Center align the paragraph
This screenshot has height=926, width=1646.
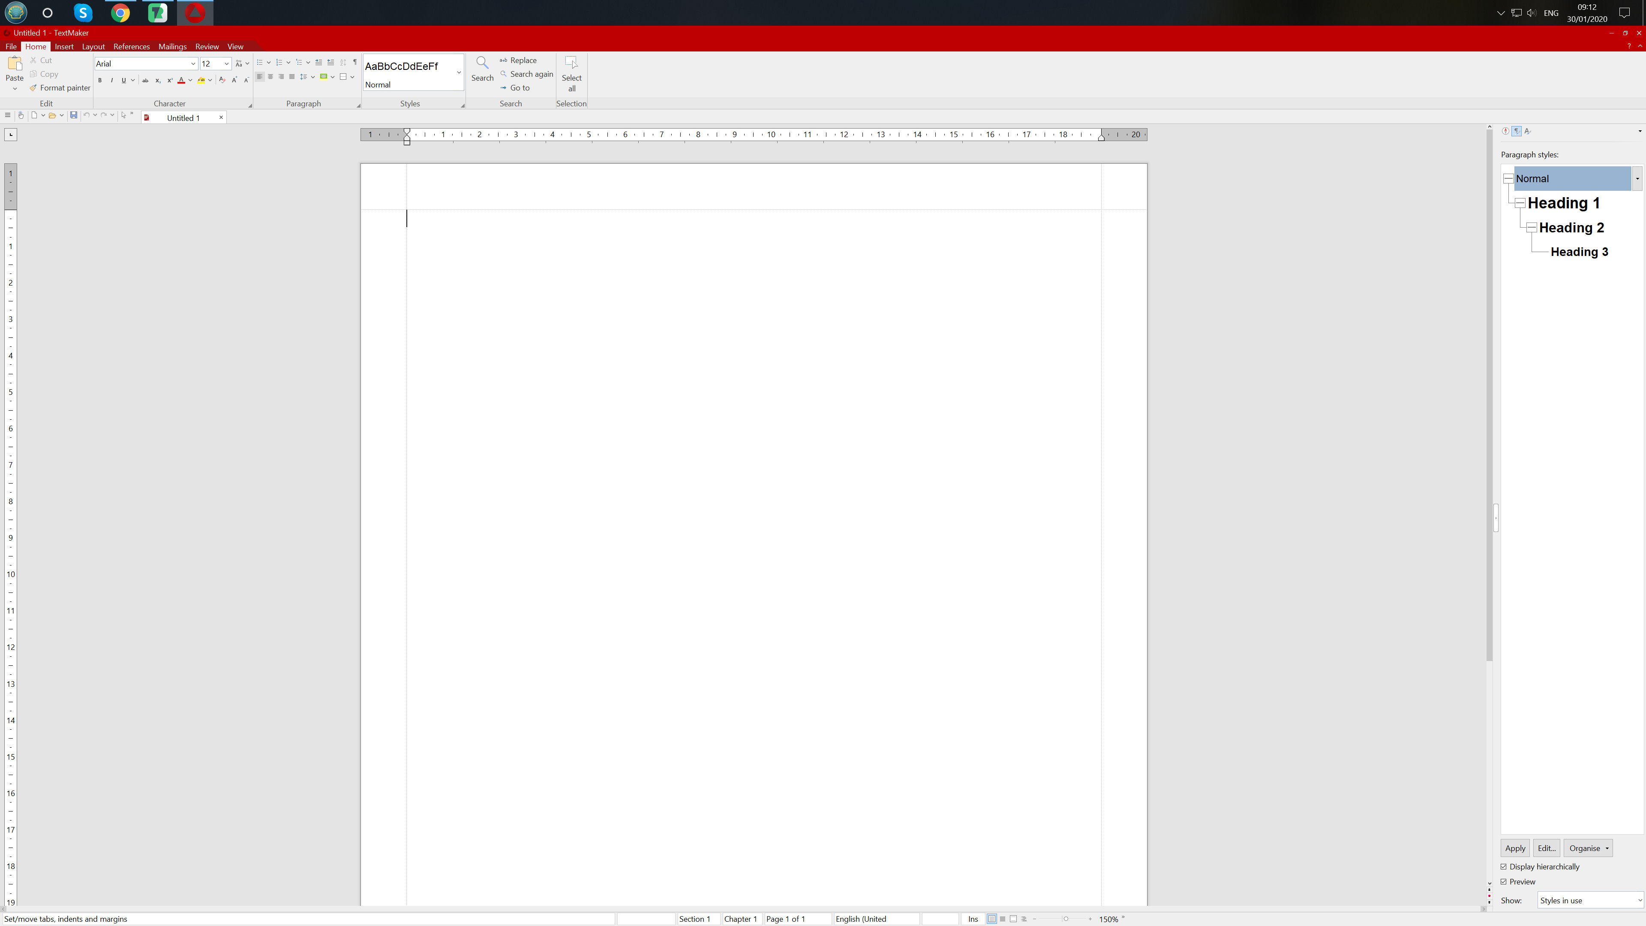click(x=270, y=77)
